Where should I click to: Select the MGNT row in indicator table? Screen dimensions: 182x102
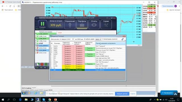[88, 54]
